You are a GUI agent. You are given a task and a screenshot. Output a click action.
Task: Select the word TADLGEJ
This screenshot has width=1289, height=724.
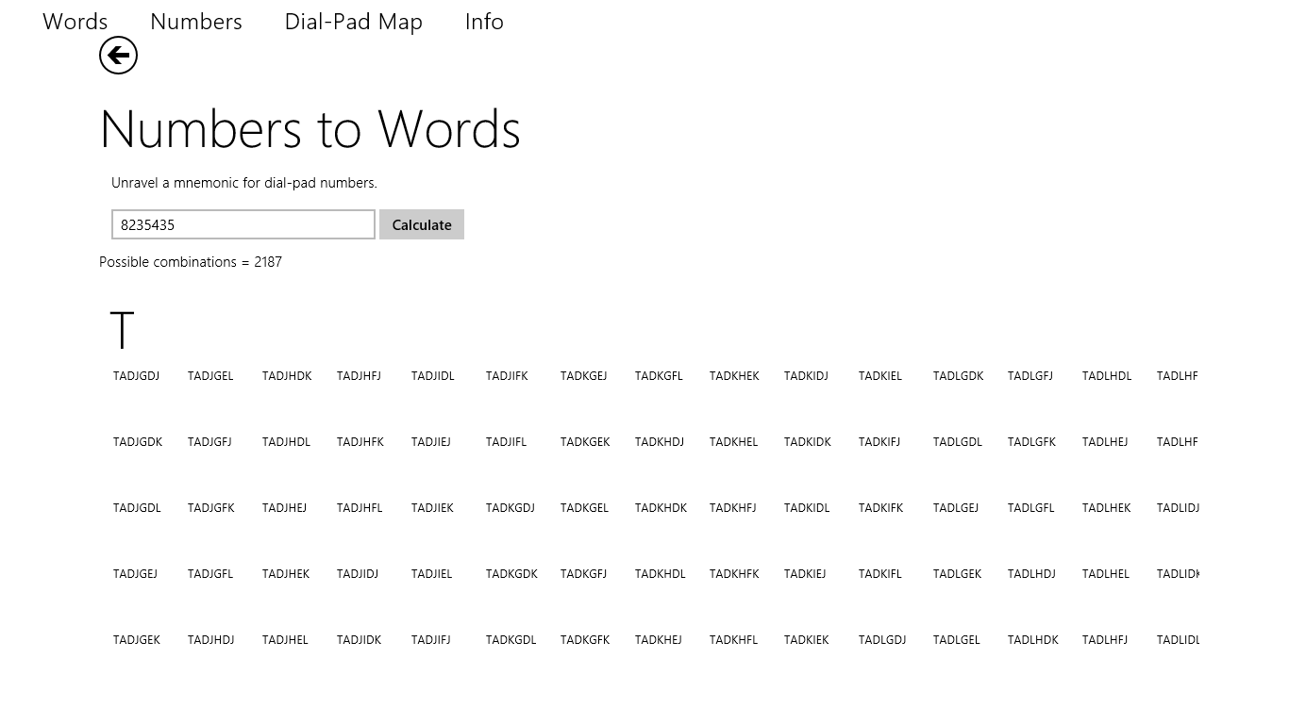(x=956, y=508)
